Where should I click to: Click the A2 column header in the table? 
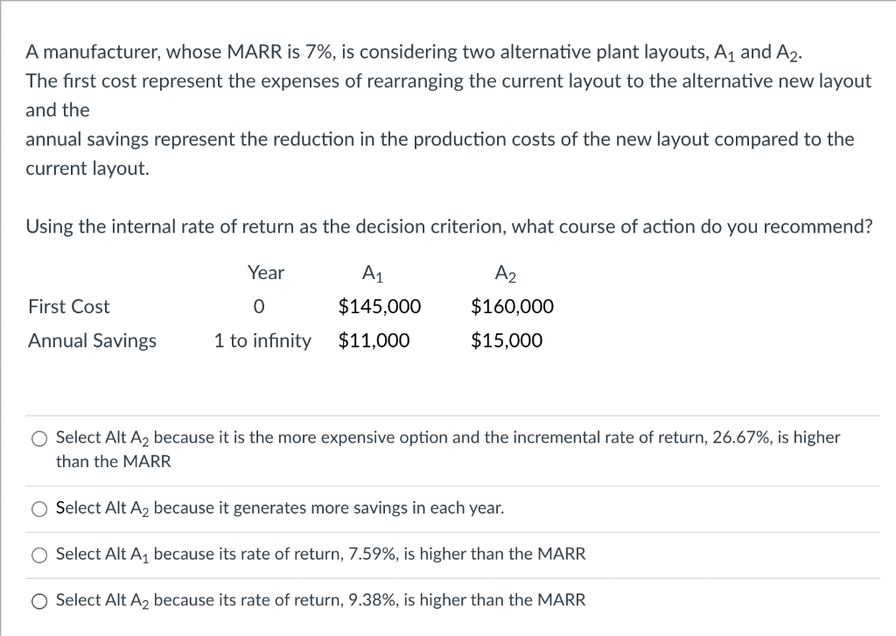[506, 274]
